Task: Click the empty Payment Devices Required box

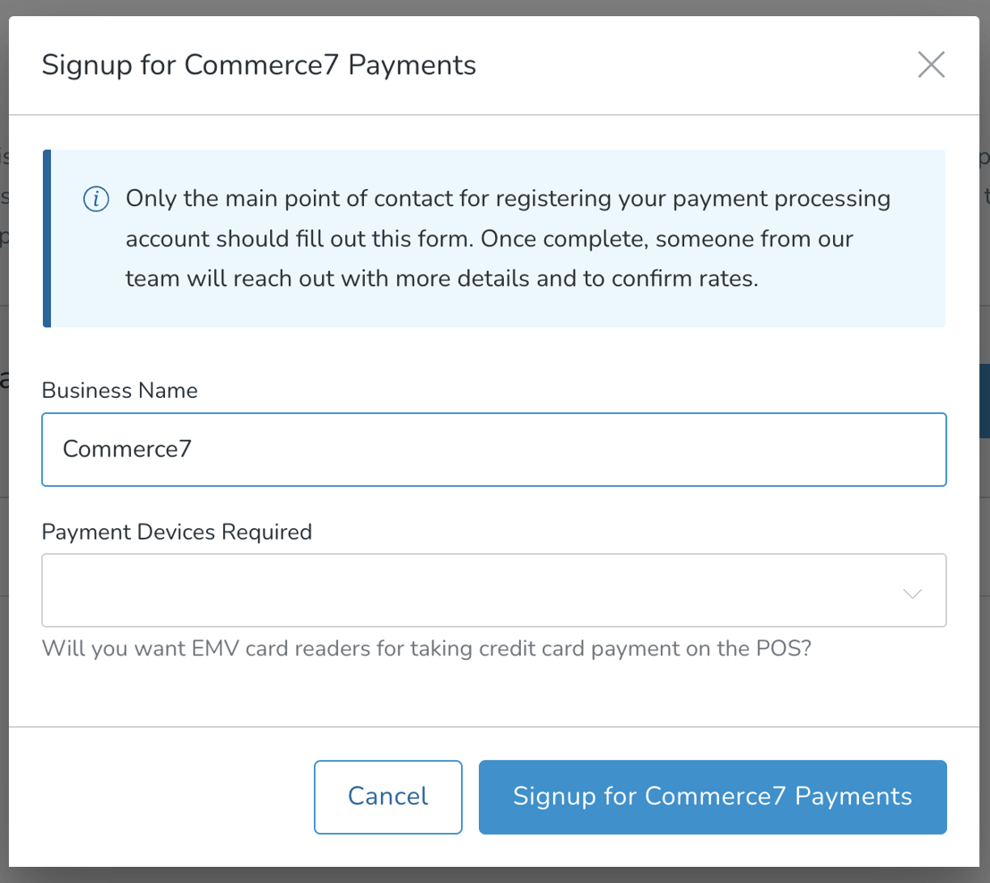Action: (446, 590)
